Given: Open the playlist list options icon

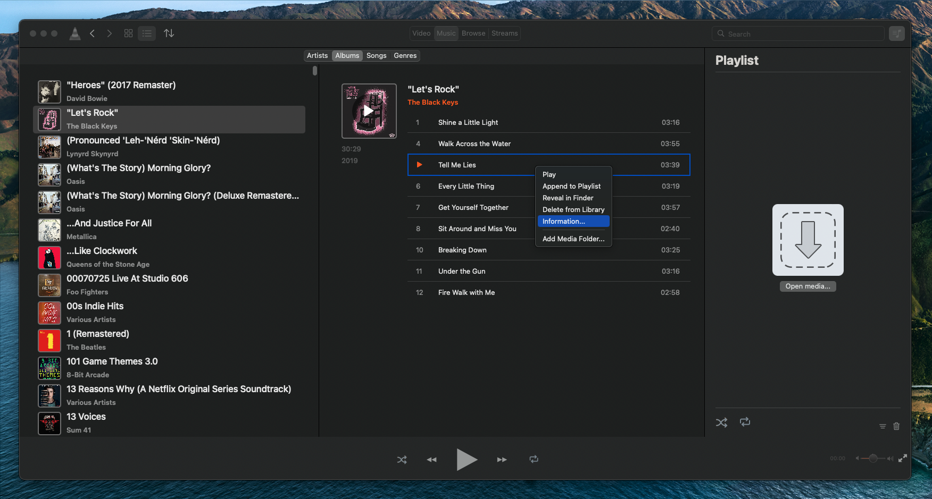Looking at the screenshot, I should click(883, 426).
